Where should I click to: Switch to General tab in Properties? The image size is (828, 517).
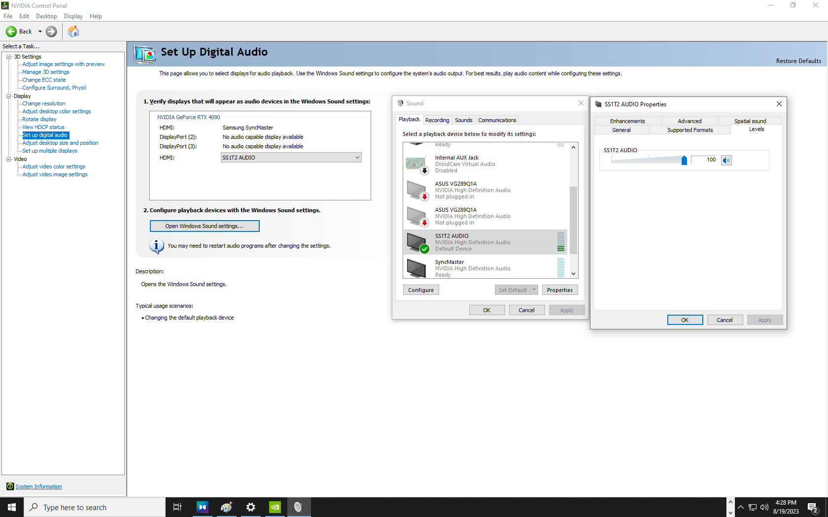[621, 130]
